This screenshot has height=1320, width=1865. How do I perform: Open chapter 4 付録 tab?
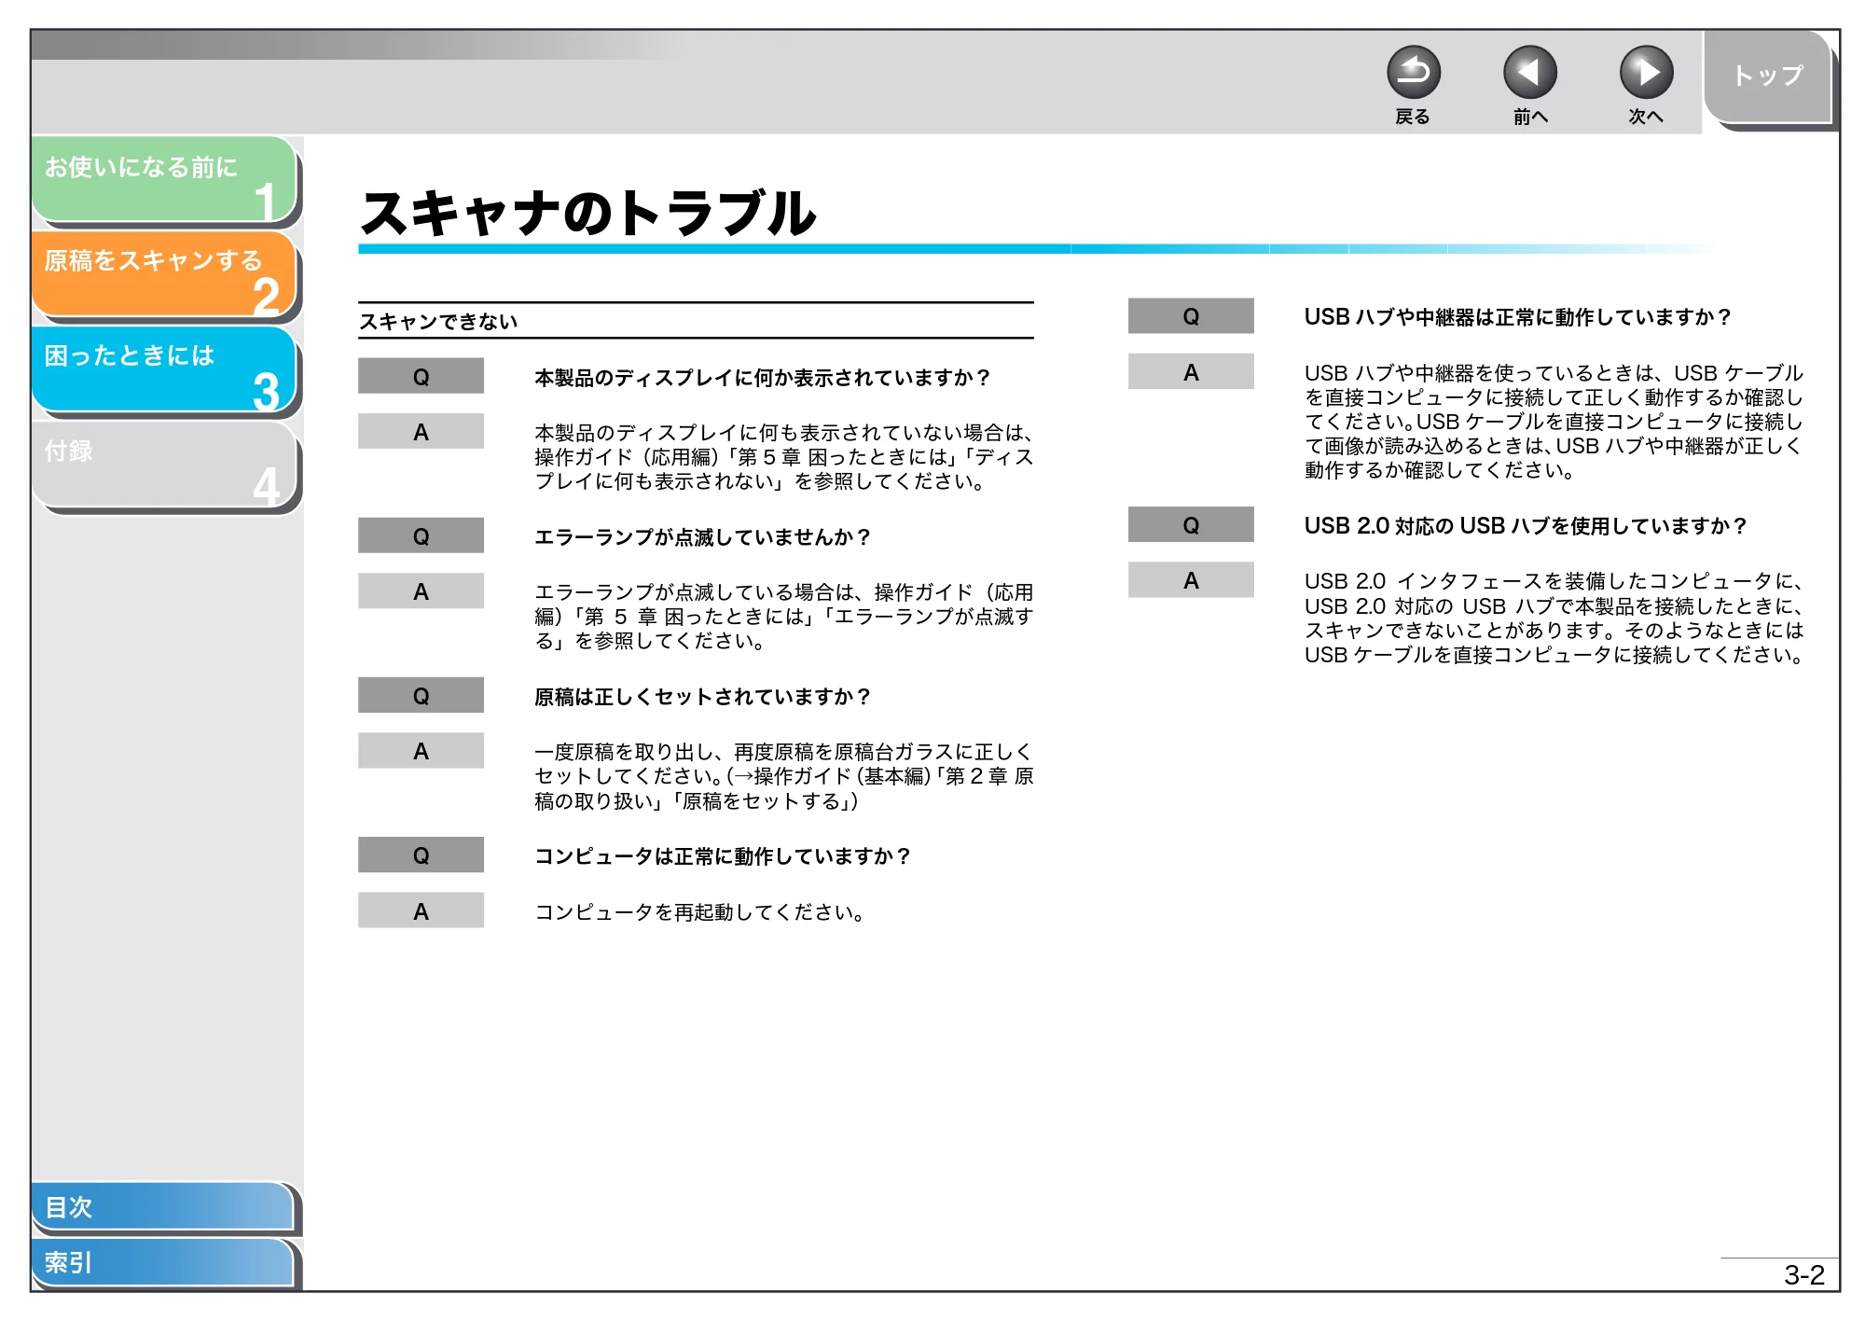point(164,465)
